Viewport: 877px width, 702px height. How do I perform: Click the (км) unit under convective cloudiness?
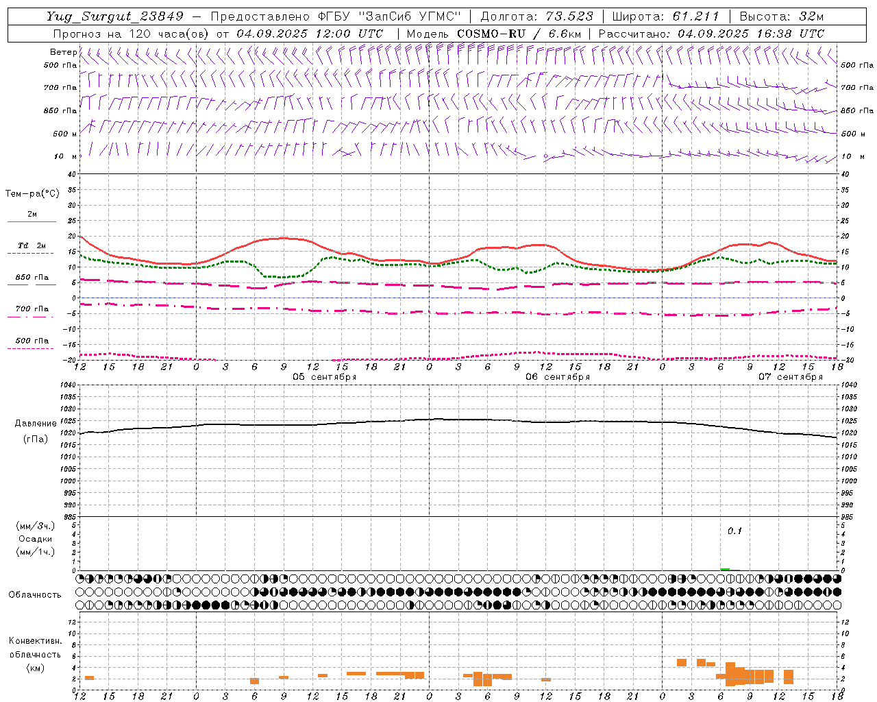coord(35,668)
